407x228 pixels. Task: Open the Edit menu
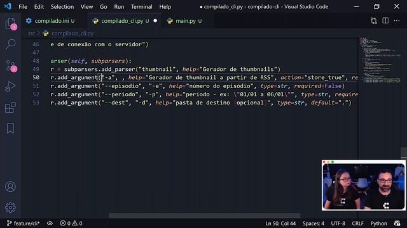(x=39, y=7)
